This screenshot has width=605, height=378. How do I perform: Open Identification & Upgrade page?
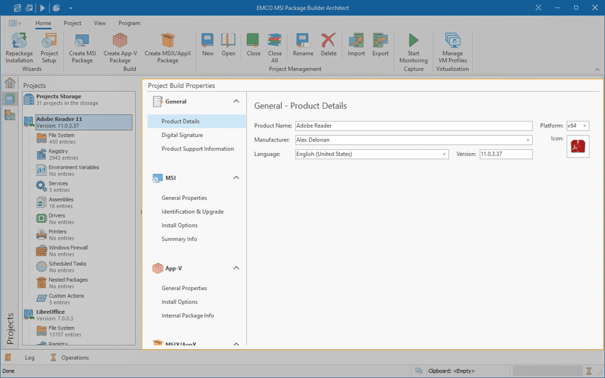(x=192, y=211)
